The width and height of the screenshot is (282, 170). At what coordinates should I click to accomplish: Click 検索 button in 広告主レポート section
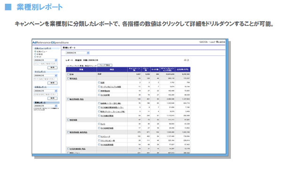click(x=52, y=98)
